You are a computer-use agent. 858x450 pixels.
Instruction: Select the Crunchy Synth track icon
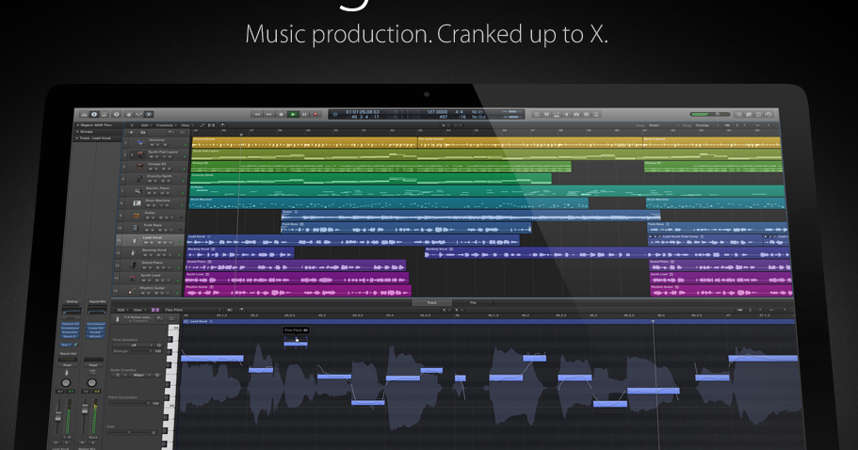138,179
